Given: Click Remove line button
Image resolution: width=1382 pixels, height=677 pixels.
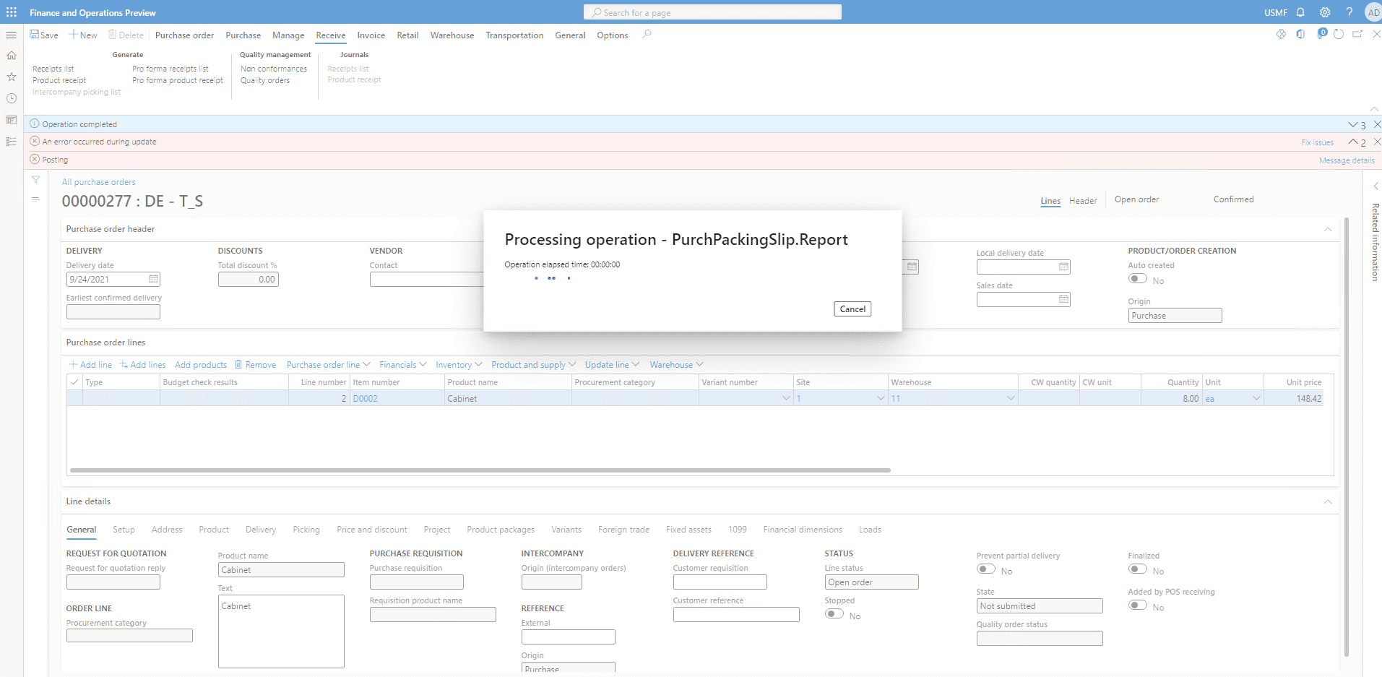Looking at the screenshot, I should [x=255, y=365].
